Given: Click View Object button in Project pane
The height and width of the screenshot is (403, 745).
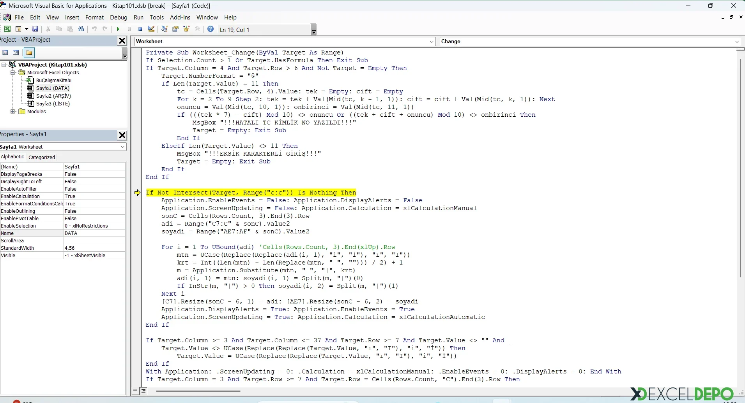Looking at the screenshot, I should (16, 53).
